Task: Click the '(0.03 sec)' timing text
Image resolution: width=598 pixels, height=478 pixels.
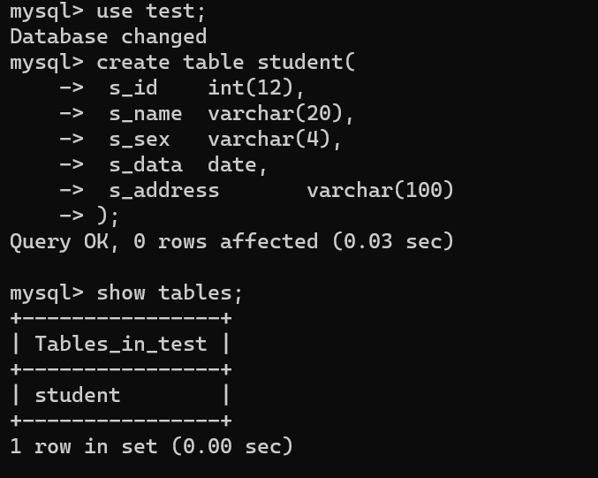Action: 392,242
